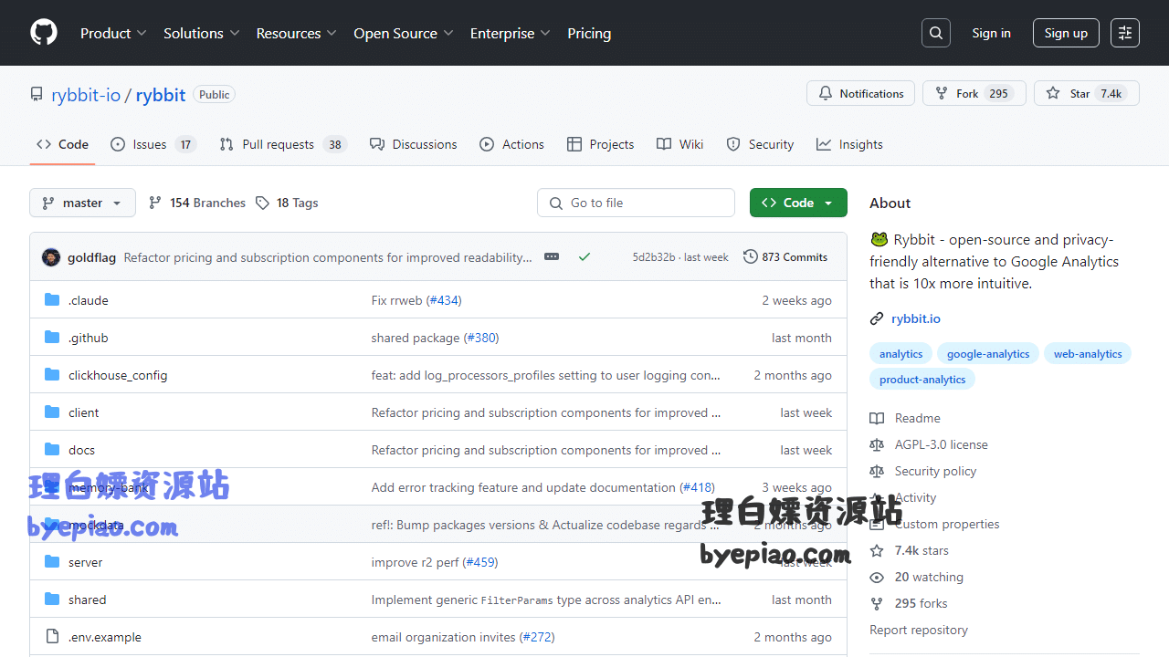The width and height of the screenshot is (1169, 657).
Task: Open pull request #434 link
Action: (445, 300)
